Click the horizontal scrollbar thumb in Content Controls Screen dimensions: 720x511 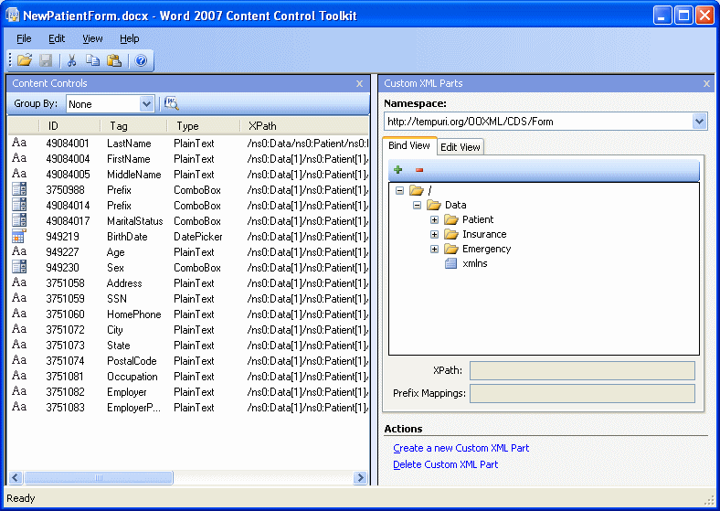tap(99, 478)
